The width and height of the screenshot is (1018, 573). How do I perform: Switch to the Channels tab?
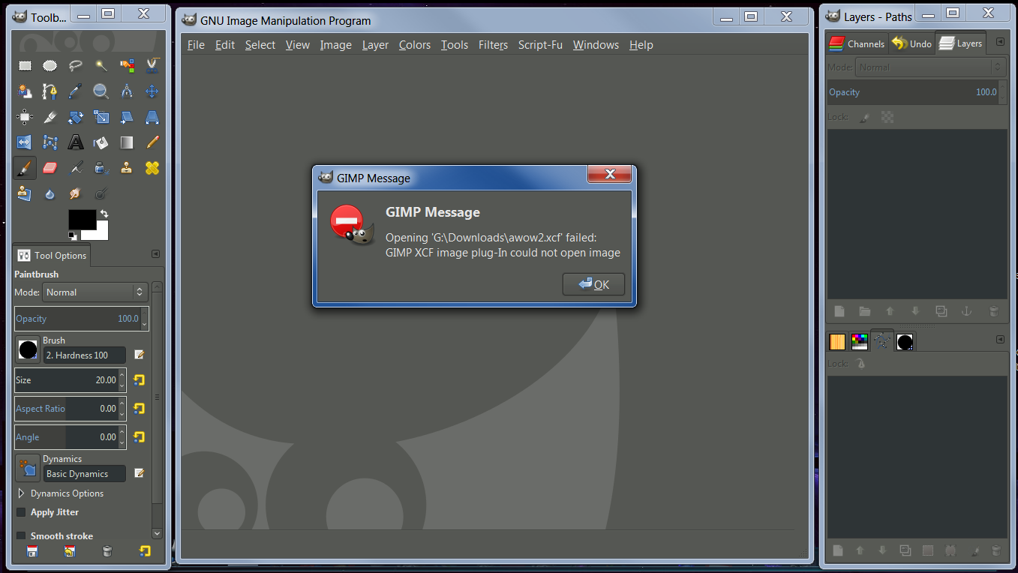pos(857,43)
